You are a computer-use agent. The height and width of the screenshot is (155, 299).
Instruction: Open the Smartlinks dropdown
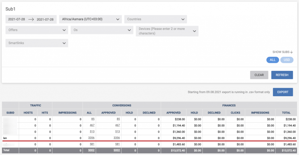36,43
